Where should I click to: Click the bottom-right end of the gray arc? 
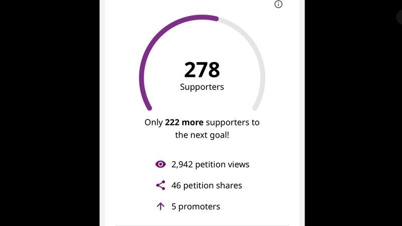[x=255, y=107]
